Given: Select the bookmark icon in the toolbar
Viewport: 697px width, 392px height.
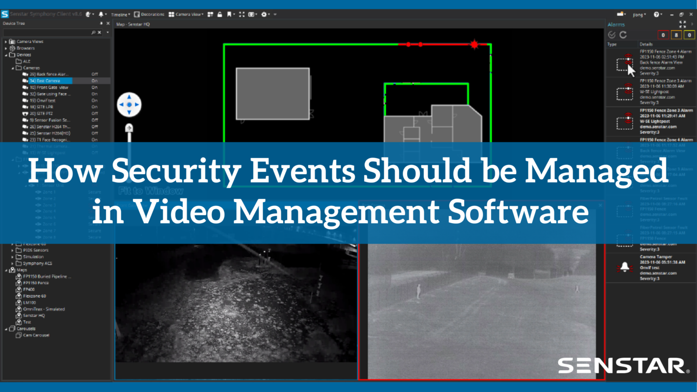Looking at the screenshot, I should click(229, 14).
